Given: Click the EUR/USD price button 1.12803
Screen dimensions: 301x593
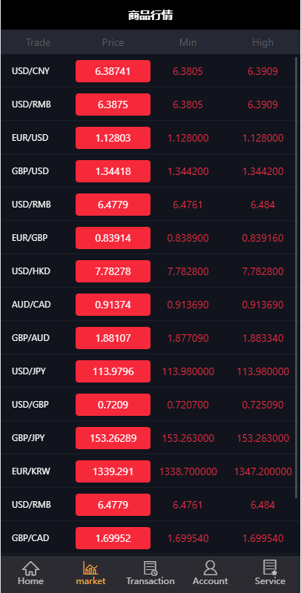Looking at the screenshot, I should pos(113,138).
